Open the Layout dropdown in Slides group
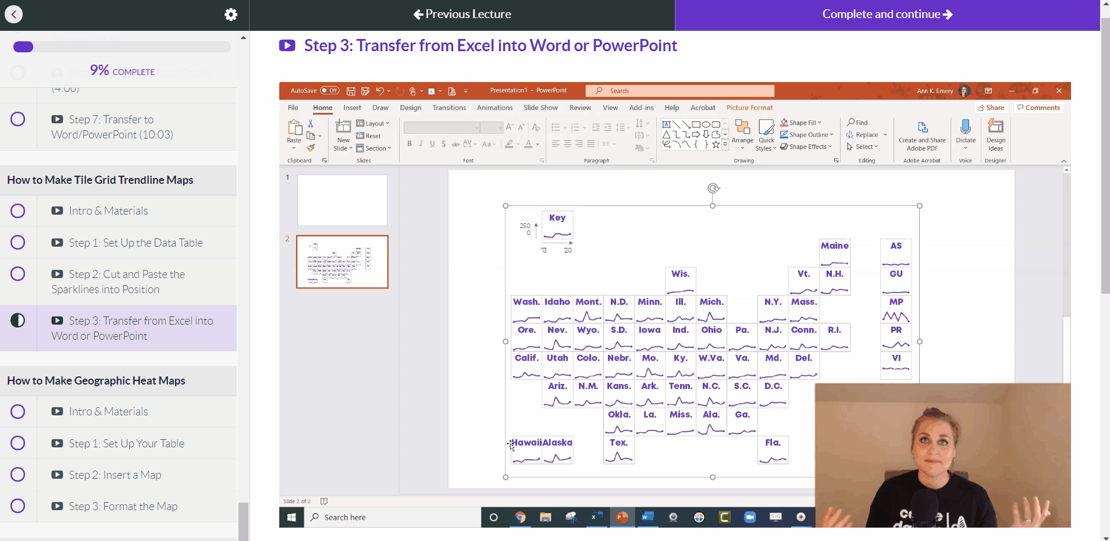Screen dimensions: 1110x541 point(373,123)
